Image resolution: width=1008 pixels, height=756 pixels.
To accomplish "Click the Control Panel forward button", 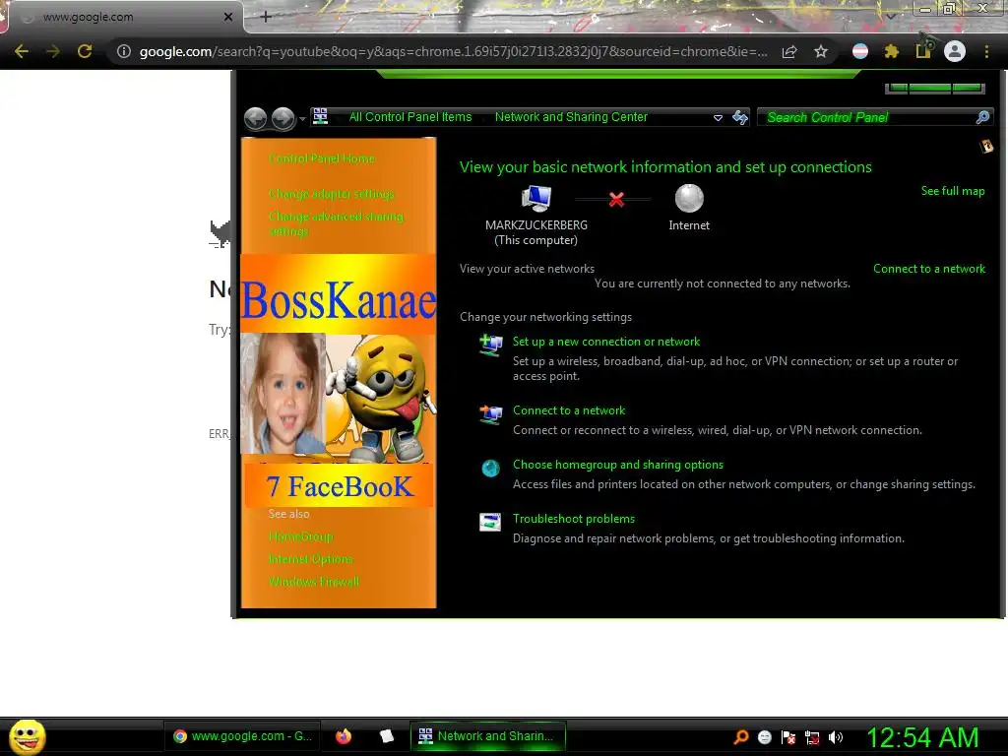I will 283,118.
